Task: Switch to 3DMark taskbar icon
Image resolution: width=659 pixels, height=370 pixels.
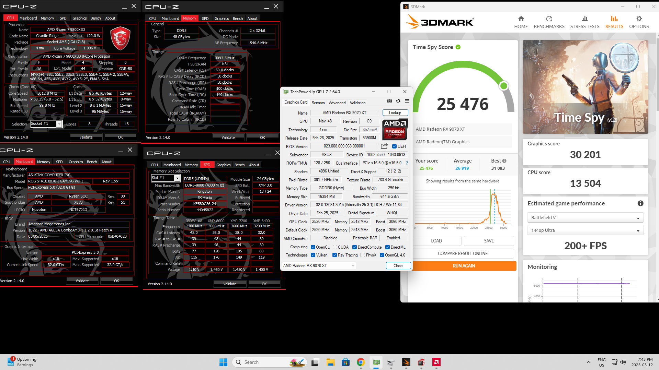Action: click(x=406, y=362)
